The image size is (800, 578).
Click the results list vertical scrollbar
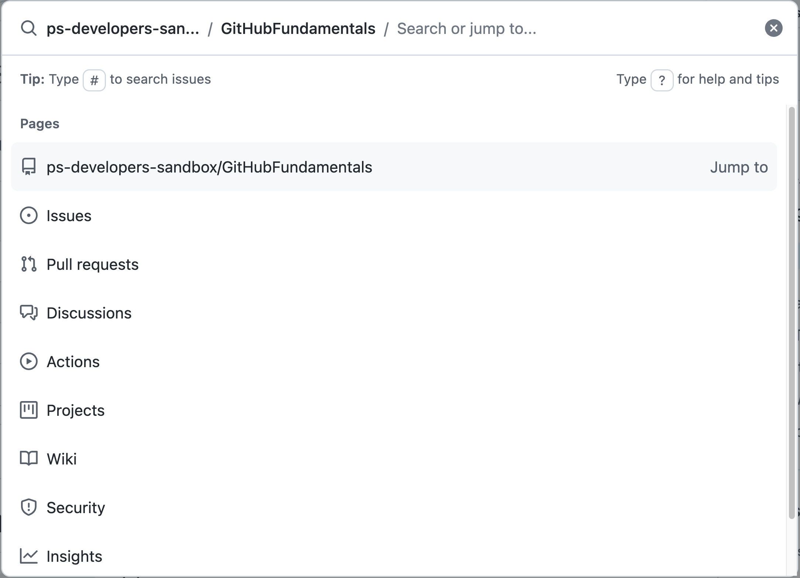pyautogui.click(x=792, y=313)
